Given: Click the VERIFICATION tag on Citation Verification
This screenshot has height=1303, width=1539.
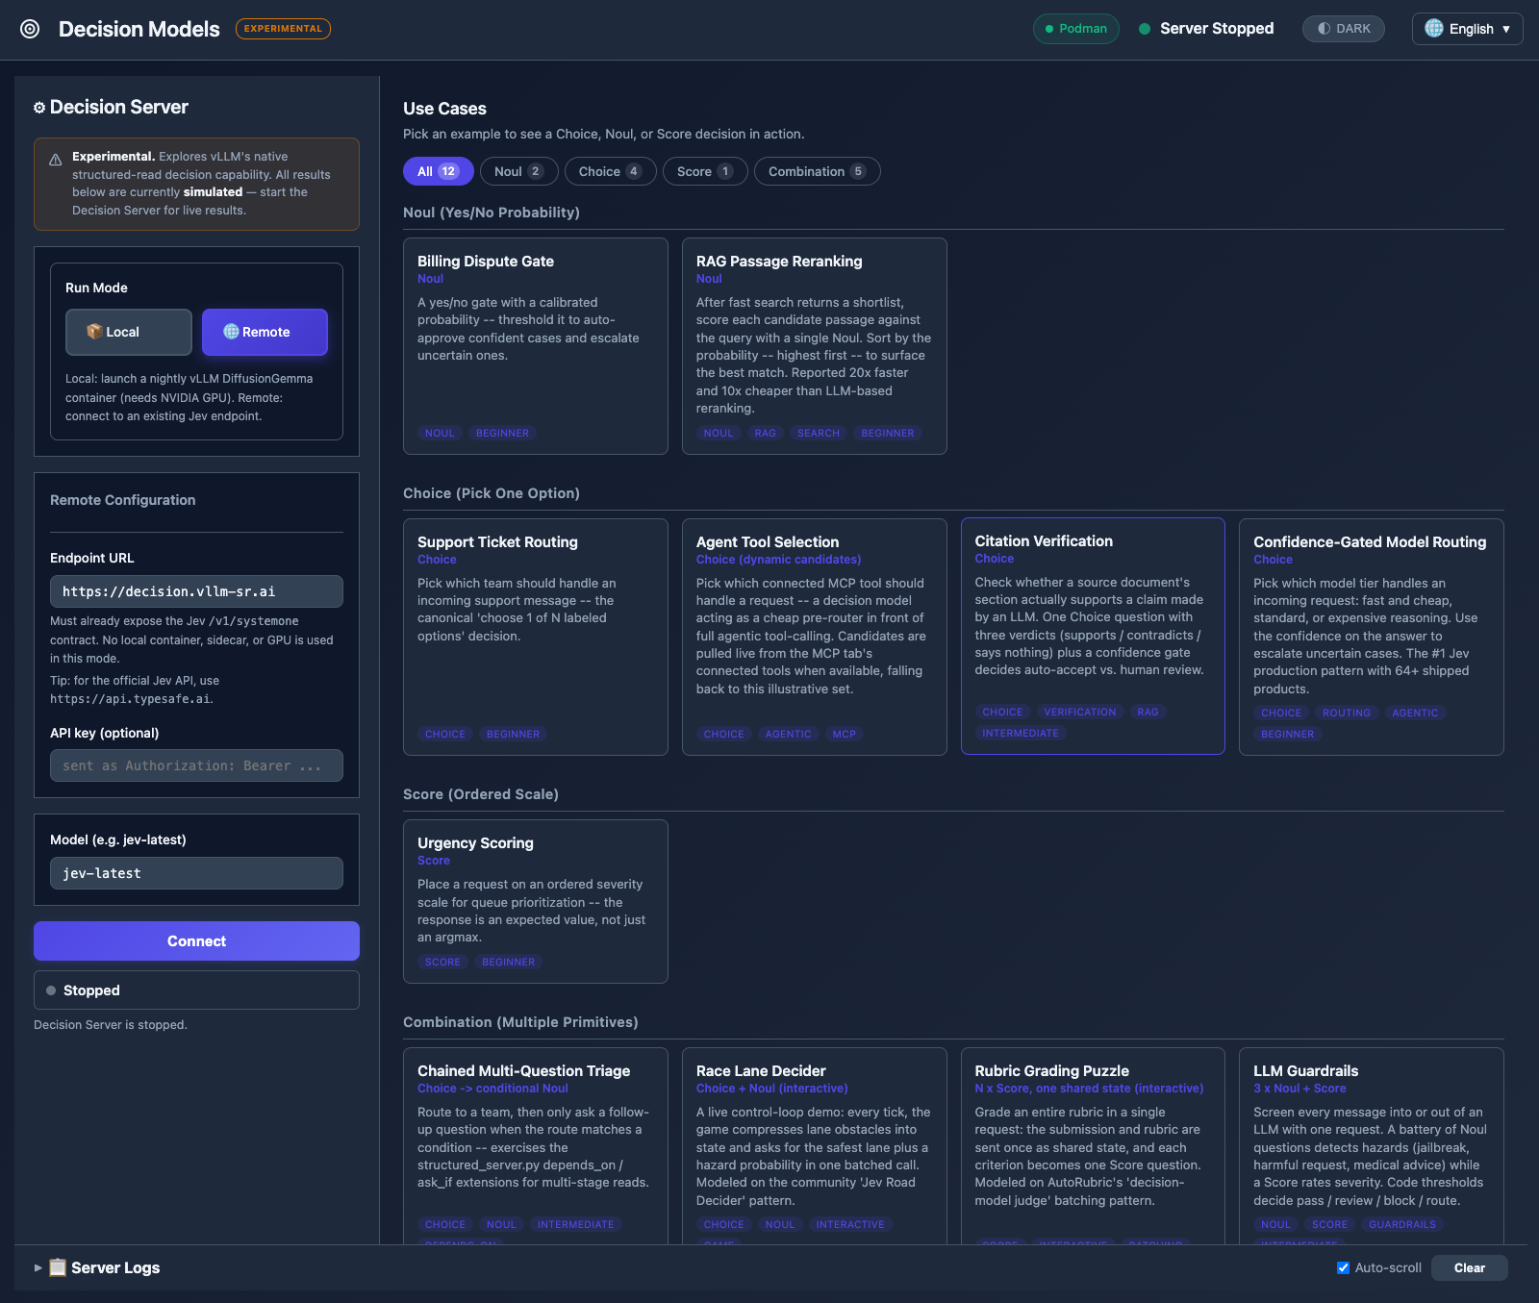Looking at the screenshot, I should point(1080,713).
